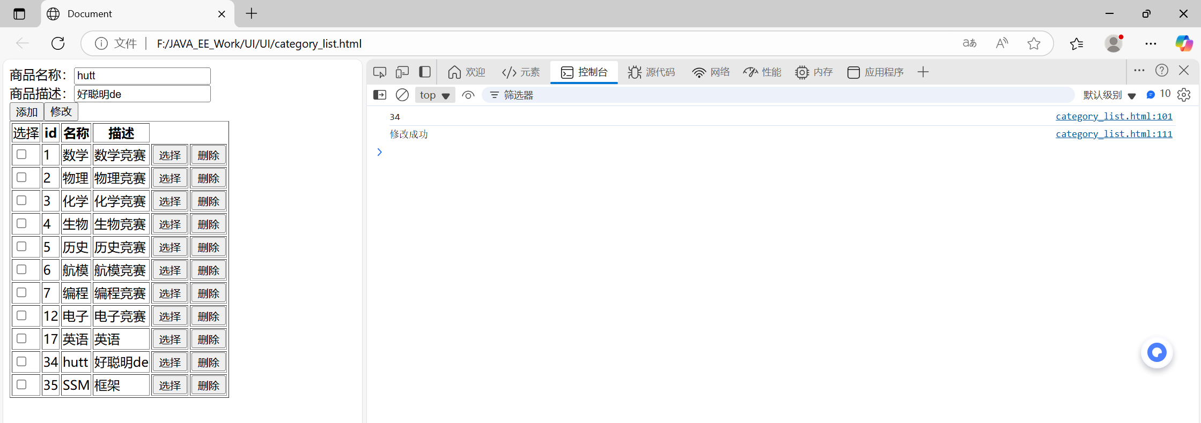Image resolution: width=1201 pixels, height=423 pixels.
Task: Switch to the 欢迎 tab
Action: pyautogui.click(x=466, y=72)
